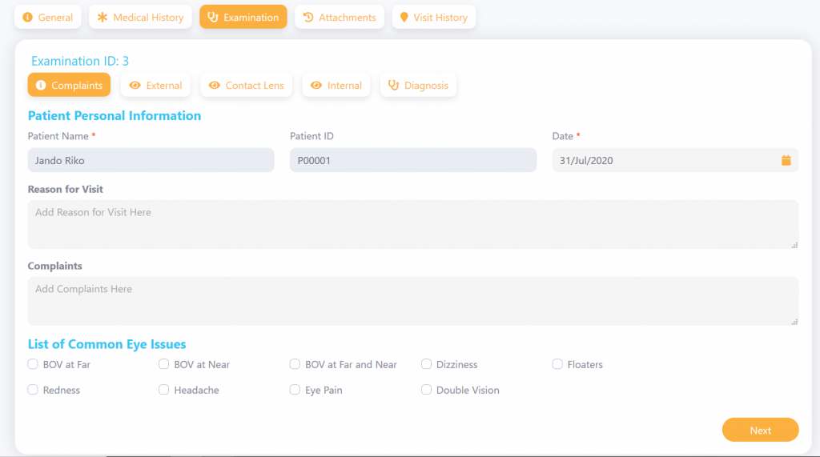Switch to Internal examination section
Screen dimensions: 820x457
[336, 85]
